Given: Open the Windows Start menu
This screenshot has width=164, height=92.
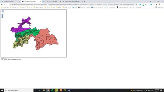Looking at the screenshot, I should [2, 90].
